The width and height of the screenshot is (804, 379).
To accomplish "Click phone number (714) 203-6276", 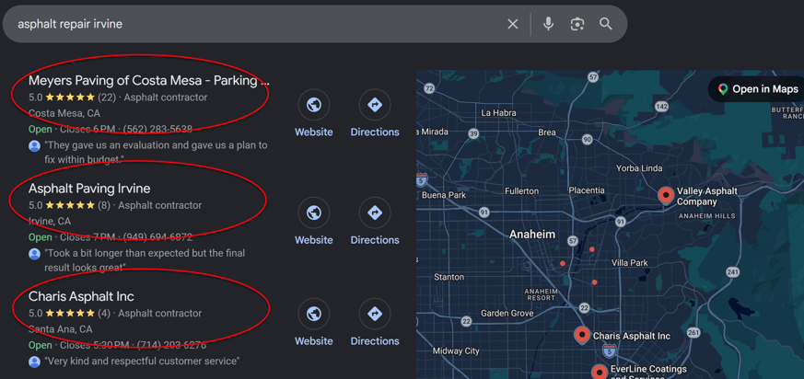I will pos(173,345).
